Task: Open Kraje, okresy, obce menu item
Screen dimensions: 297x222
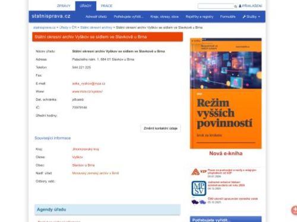Action: click(x=165, y=17)
